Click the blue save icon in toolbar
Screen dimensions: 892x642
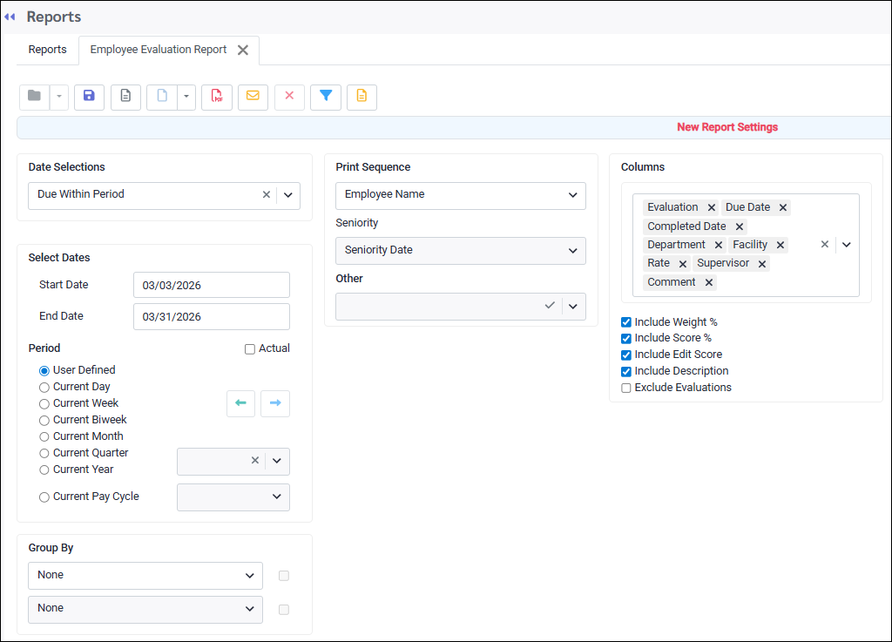89,97
